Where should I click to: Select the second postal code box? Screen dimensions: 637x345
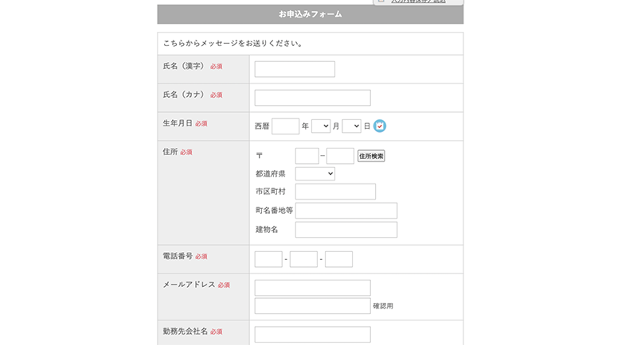click(340, 156)
